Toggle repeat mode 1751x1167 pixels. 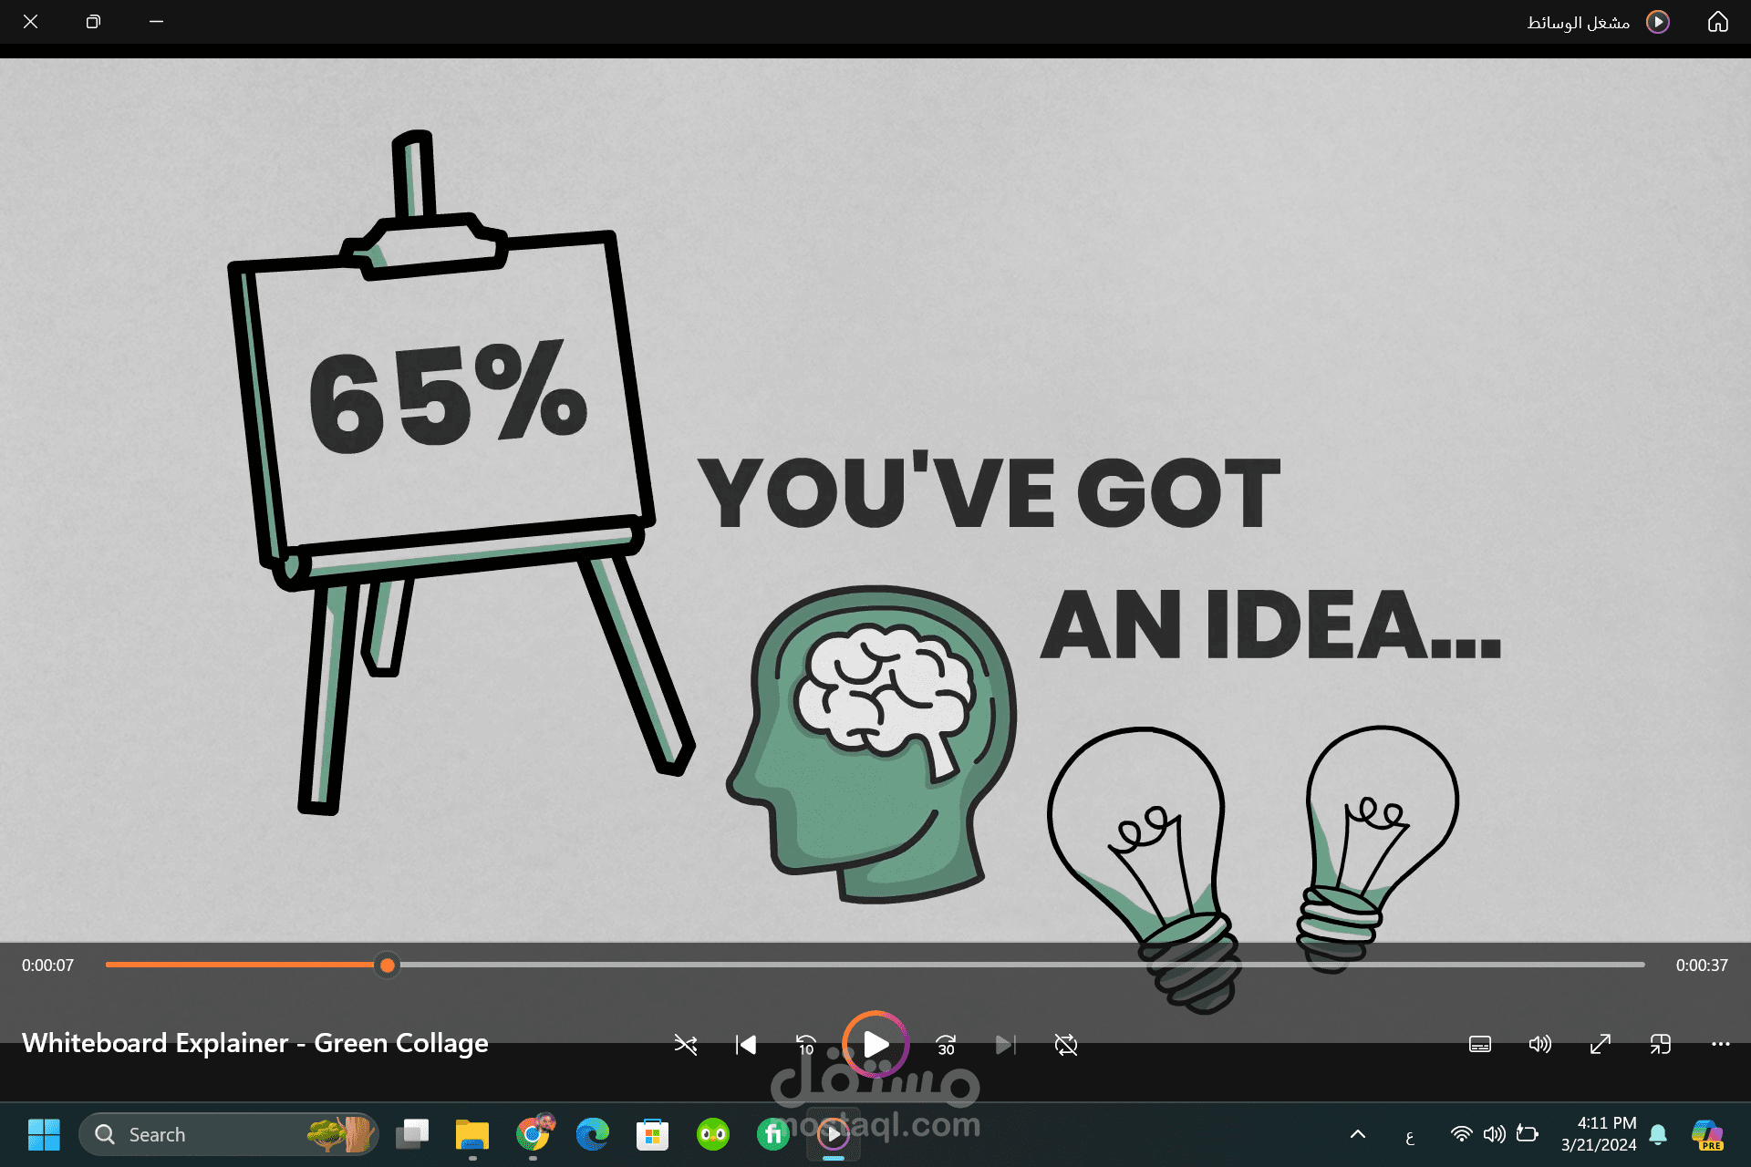point(1065,1045)
